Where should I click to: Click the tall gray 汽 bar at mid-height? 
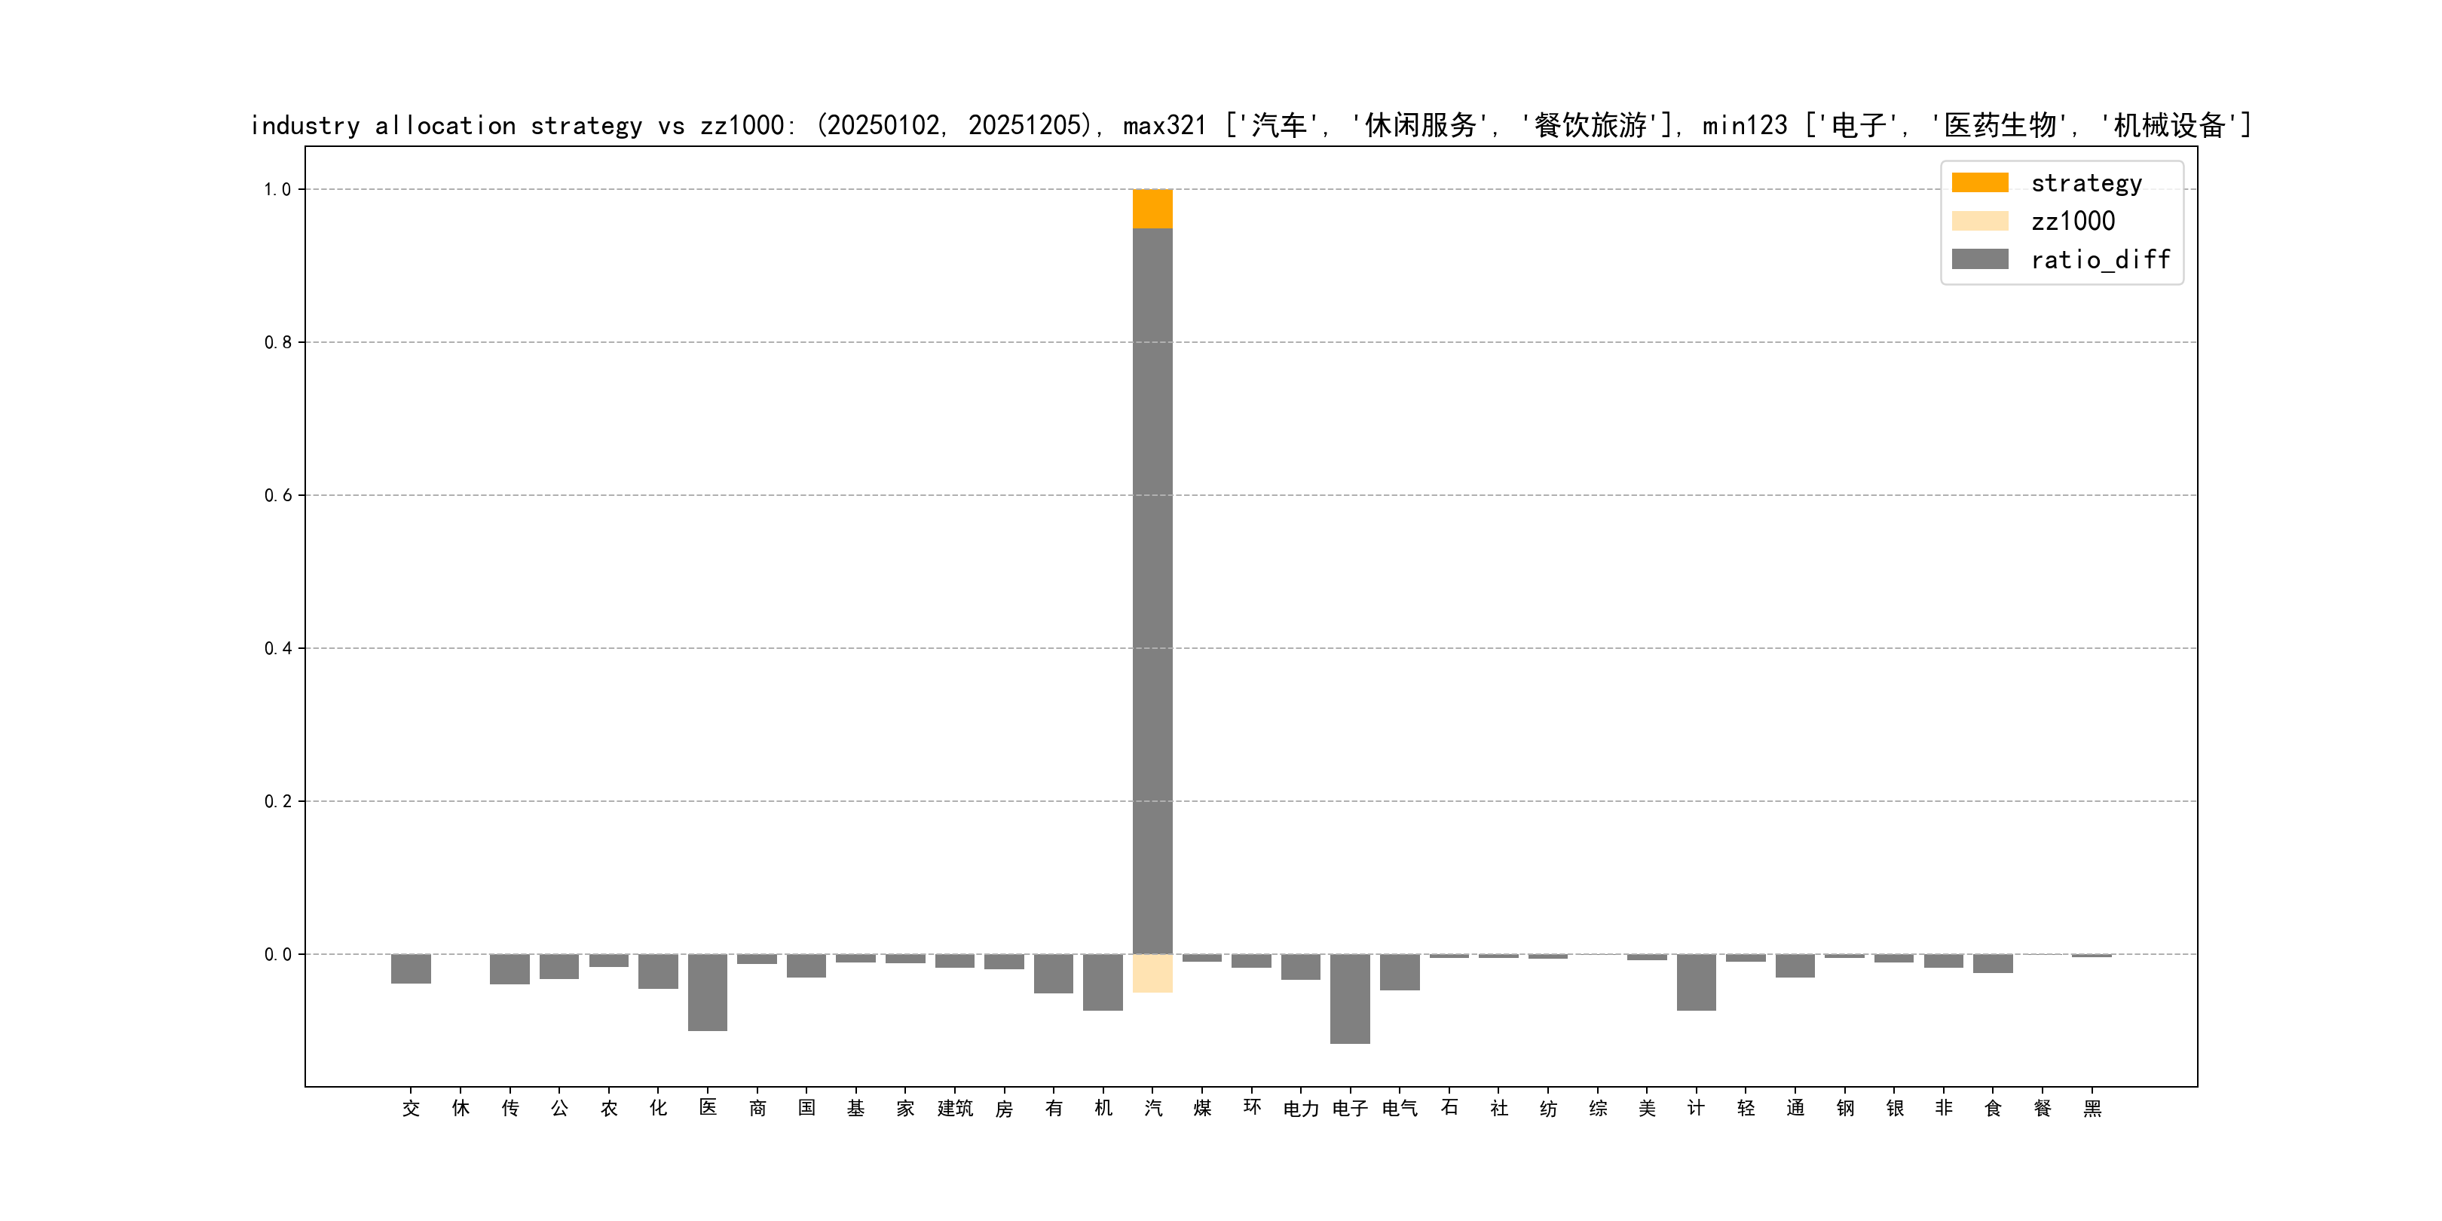pos(1152,588)
